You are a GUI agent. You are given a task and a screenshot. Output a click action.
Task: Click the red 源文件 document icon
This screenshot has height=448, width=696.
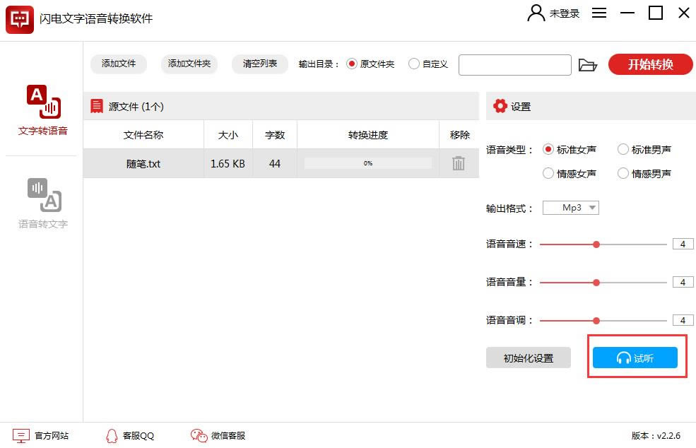click(97, 106)
